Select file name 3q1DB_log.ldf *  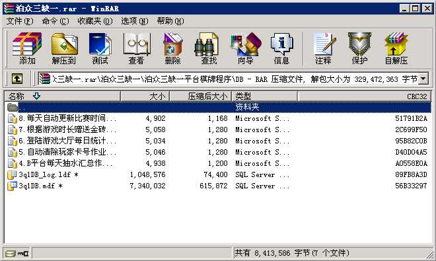pyautogui.click(x=48, y=174)
